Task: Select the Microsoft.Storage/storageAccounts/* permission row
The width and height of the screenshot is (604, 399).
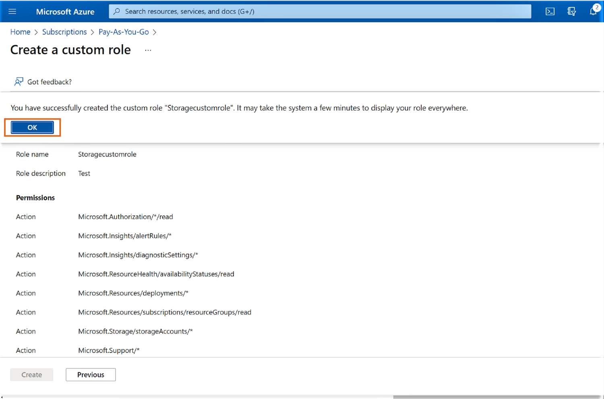Action: pyautogui.click(x=135, y=331)
